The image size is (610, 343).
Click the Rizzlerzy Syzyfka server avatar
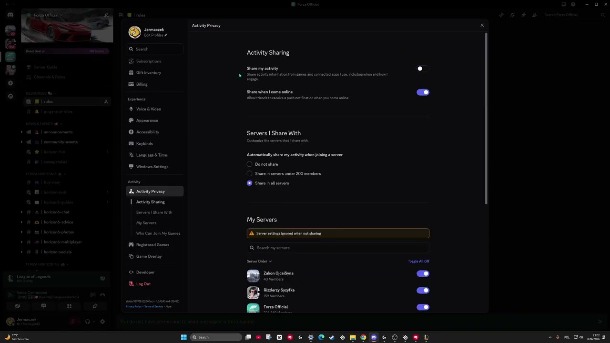pos(253,293)
